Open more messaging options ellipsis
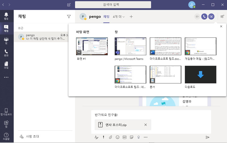227x143 pixels. tap(146, 137)
